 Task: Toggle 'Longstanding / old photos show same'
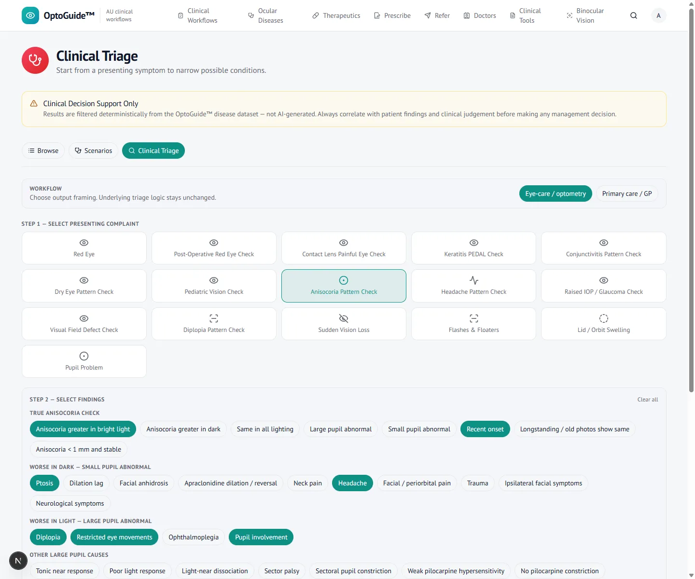click(574, 429)
